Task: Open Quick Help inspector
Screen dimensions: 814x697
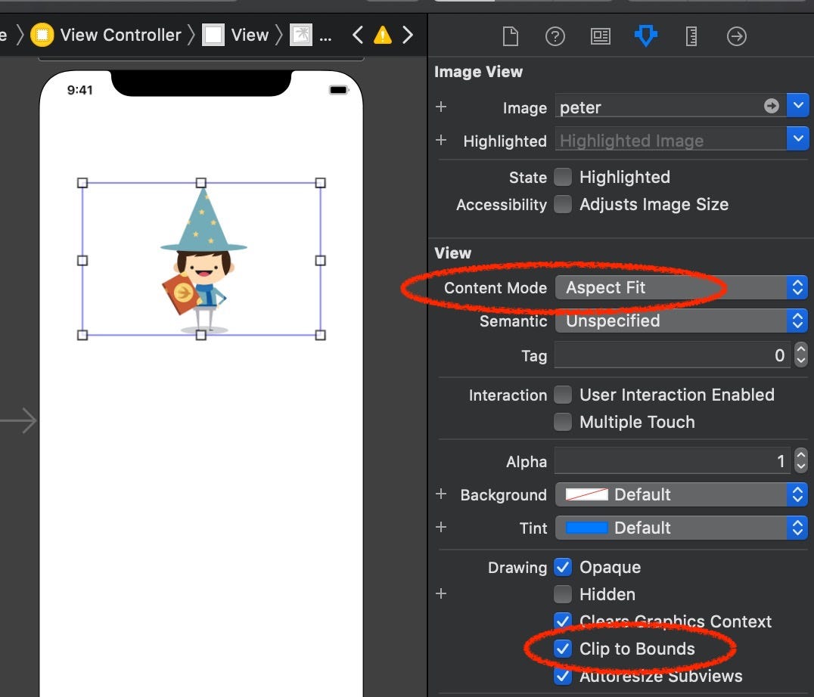Action: [555, 36]
